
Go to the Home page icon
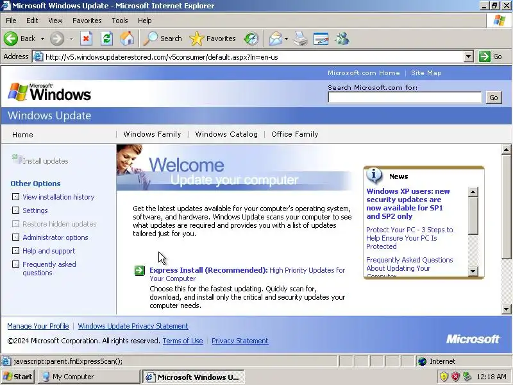[127, 38]
